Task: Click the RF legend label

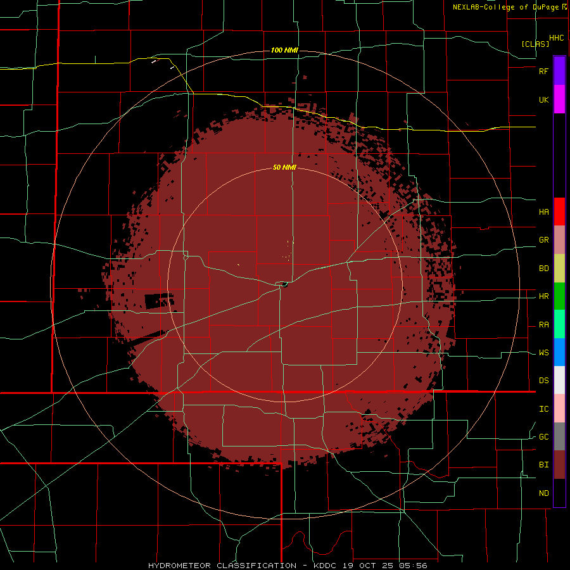Action: coord(543,71)
